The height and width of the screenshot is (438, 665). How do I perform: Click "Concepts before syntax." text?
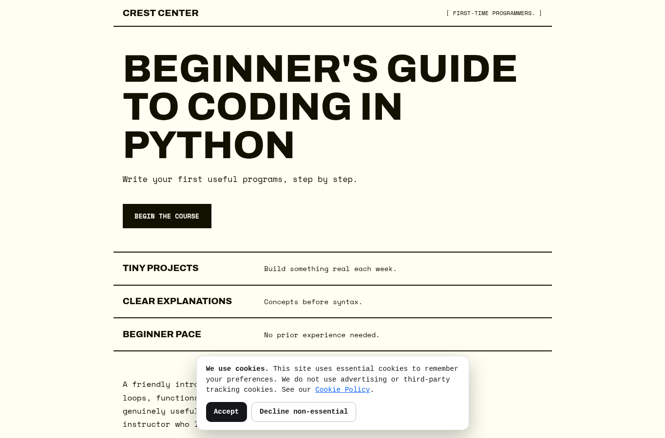tap(313, 302)
